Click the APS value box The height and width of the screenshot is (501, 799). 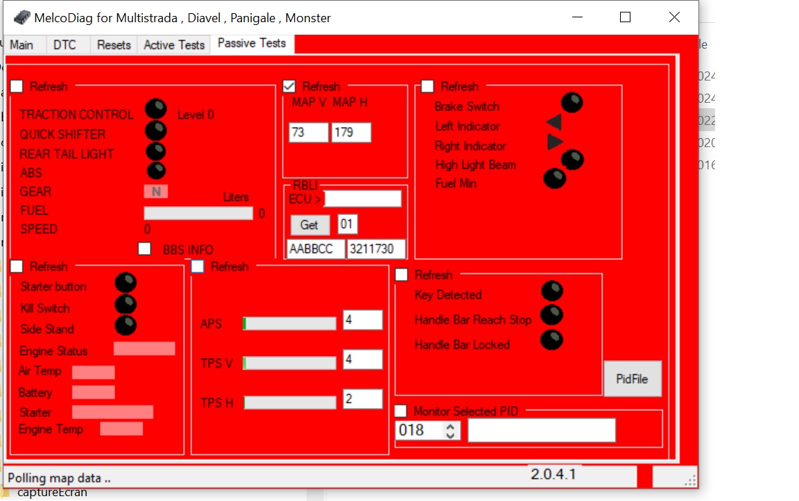coord(362,320)
